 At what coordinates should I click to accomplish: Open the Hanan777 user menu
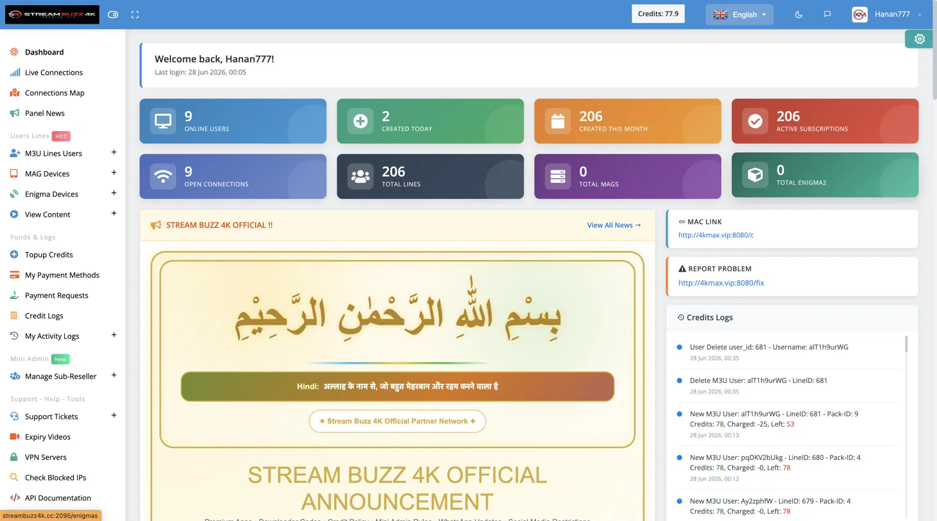pyautogui.click(x=887, y=14)
